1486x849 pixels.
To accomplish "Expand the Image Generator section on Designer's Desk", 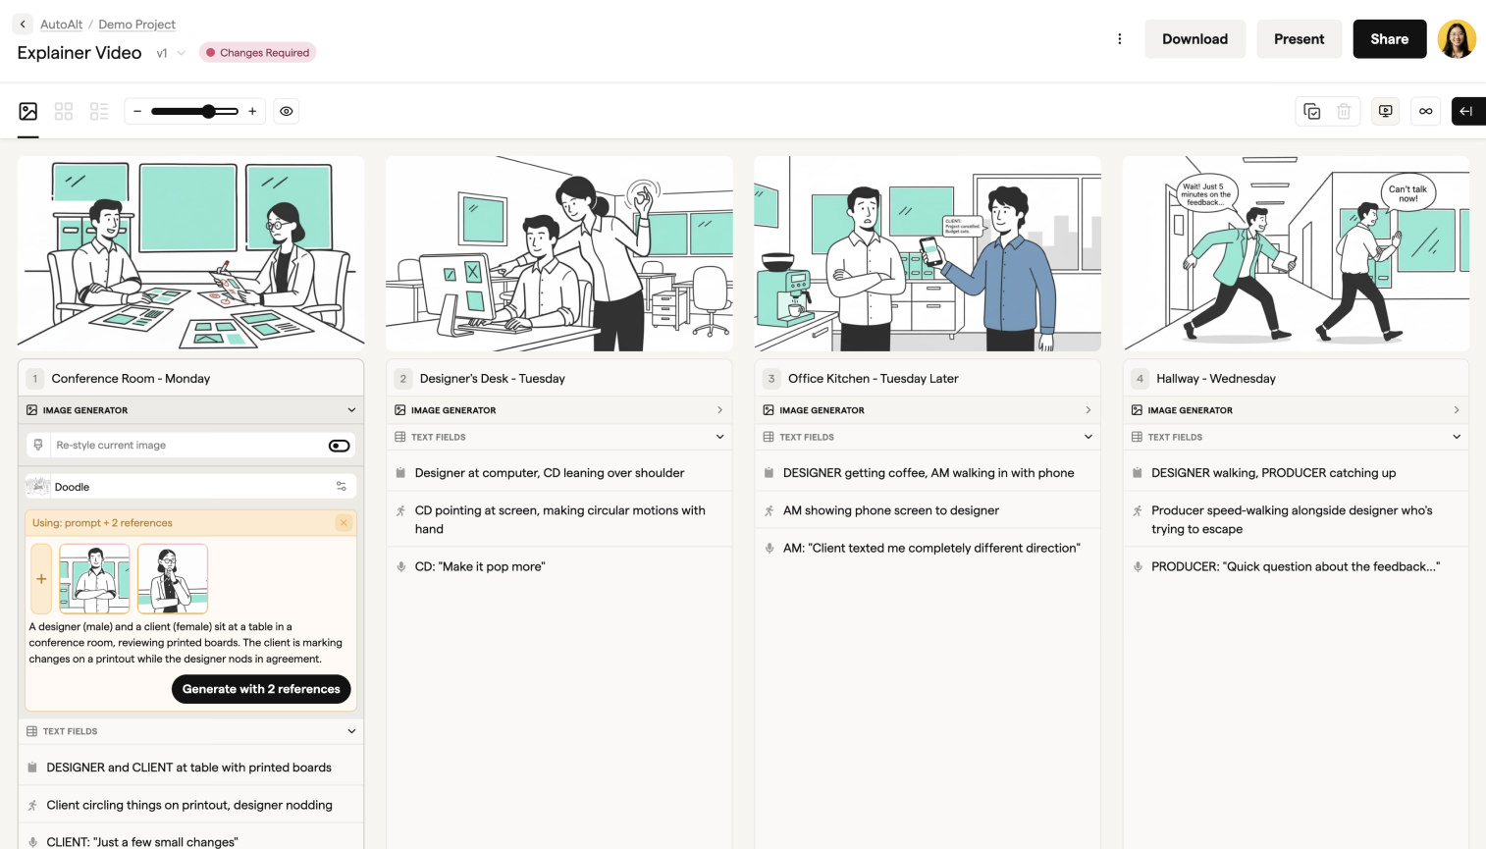I will tap(719, 409).
